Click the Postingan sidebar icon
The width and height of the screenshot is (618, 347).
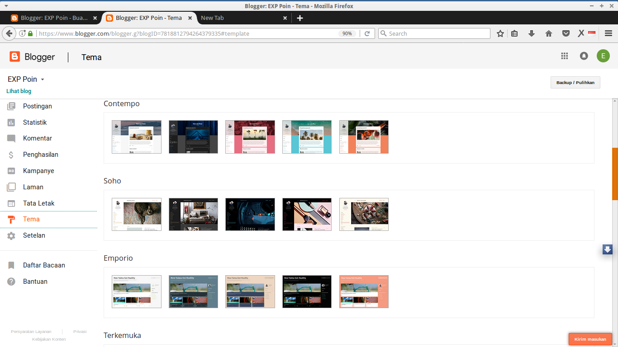[11, 106]
